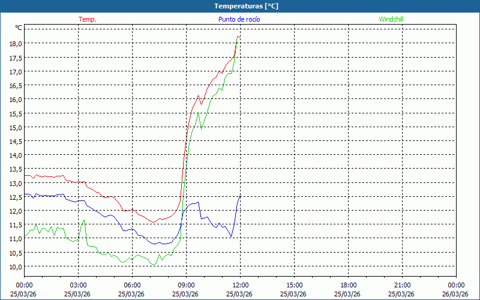Click the red Temp. legend label
480x300 pixels.
[87, 19]
